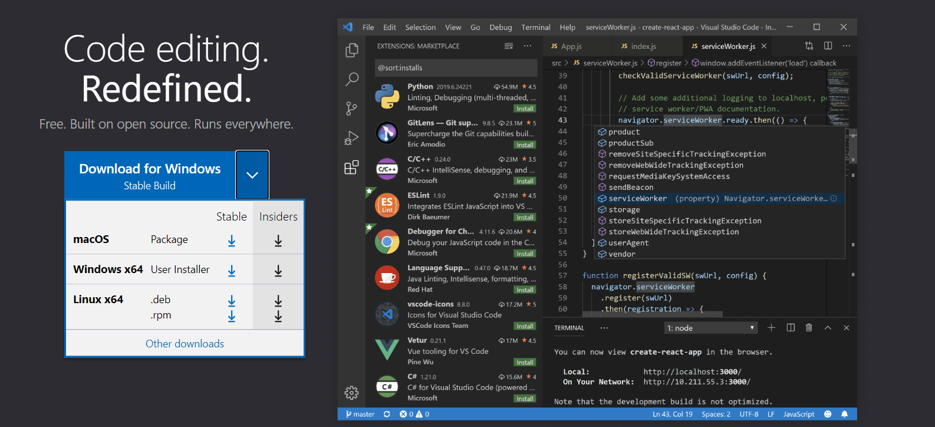Download macOS Stable package
This screenshot has width=935, height=427.
click(x=232, y=241)
